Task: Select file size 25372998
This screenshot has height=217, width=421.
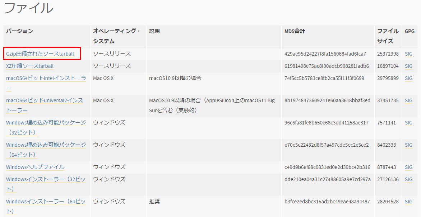Action: [388, 54]
